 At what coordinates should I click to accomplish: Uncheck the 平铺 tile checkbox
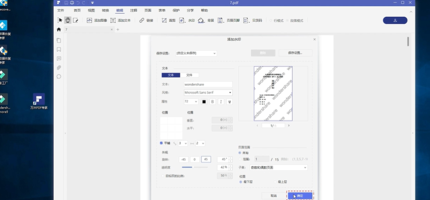[x=161, y=143]
